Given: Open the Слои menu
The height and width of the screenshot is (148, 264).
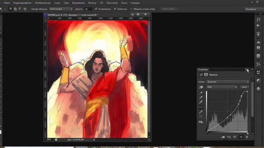Looking at the screenshot, I should coord(57,3).
